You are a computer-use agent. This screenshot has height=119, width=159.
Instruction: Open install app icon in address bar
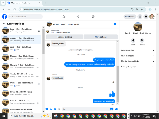[x=132, y=10]
